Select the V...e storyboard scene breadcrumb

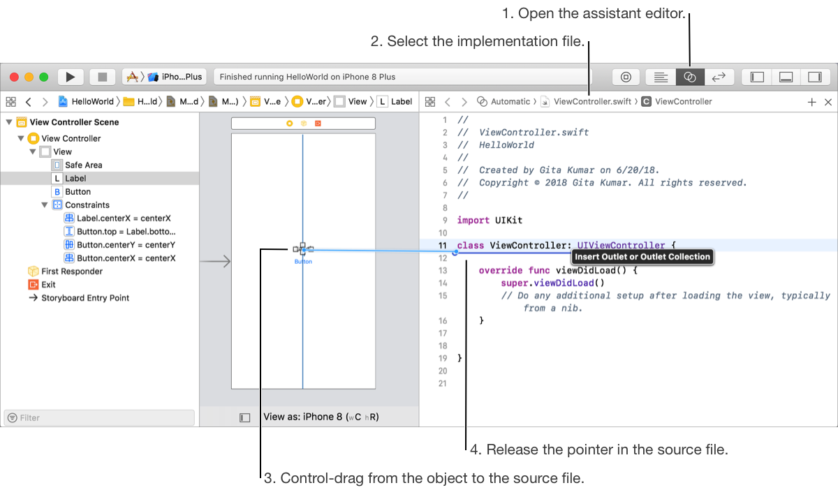(265, 101)
